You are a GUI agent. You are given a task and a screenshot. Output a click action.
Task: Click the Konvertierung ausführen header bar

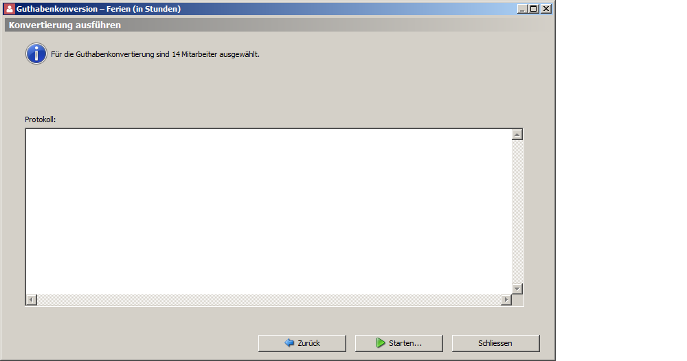coord(278,25)
